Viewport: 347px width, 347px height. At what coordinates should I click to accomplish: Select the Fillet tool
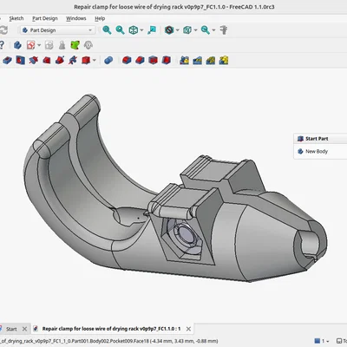point(127,60)
